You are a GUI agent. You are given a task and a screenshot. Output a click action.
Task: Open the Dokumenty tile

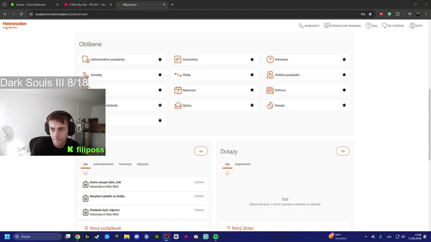(x=214, y=59)
